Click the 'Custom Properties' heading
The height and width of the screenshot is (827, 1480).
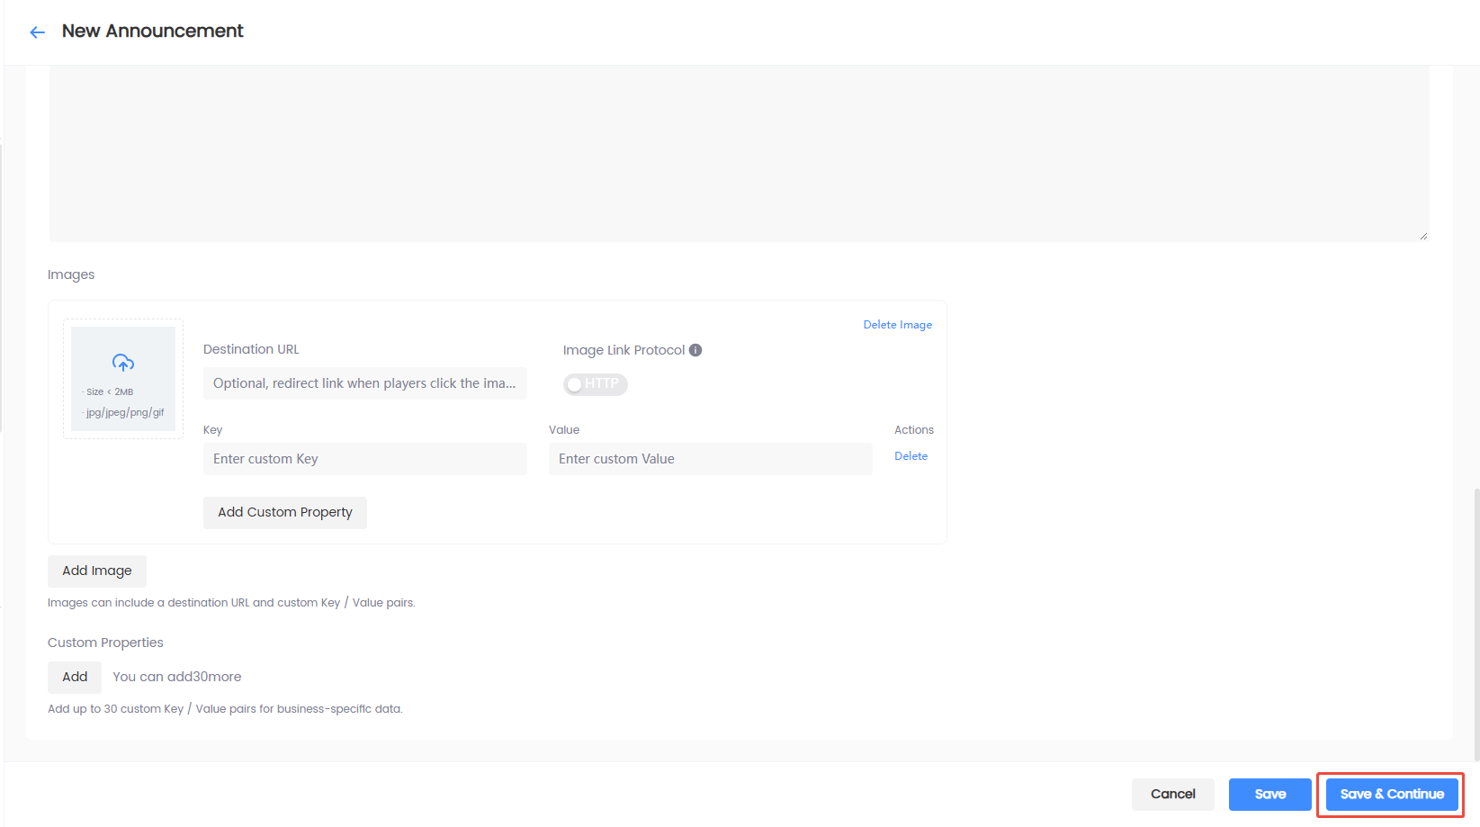(x=105, y=643)
